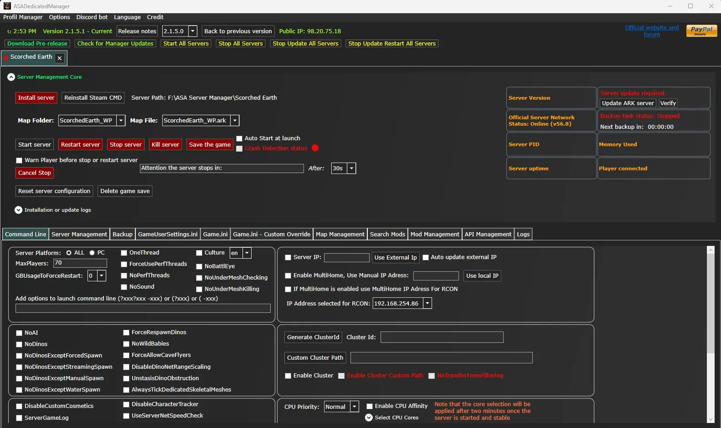This screenshot has width=721, height=428.
Task: Expand Select CPU Cores chevron
Action: 369,418
